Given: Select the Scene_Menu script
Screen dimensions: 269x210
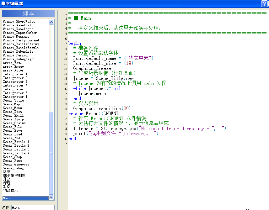Looking at the screenshot, I should coord(13,108).
